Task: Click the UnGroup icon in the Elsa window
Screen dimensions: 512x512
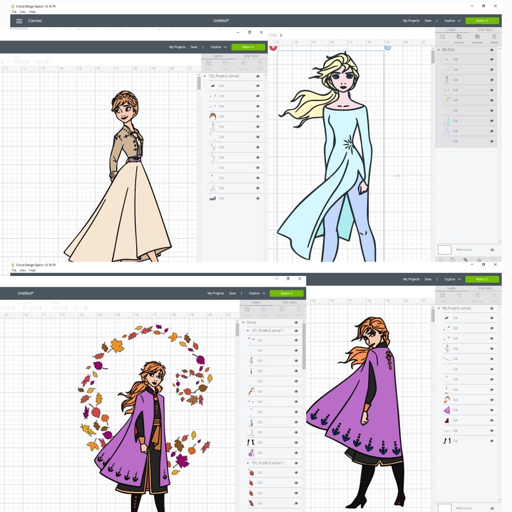Action: click(x=459, y=38)
